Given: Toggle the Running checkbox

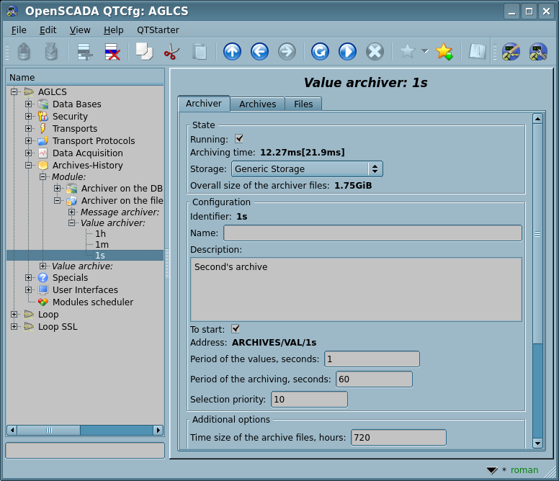Looking at the screenshot, I should (239, 139).
